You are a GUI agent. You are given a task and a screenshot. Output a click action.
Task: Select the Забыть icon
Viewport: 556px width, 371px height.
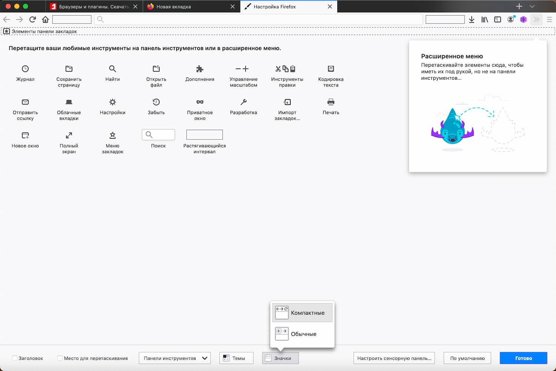point(156,102)
